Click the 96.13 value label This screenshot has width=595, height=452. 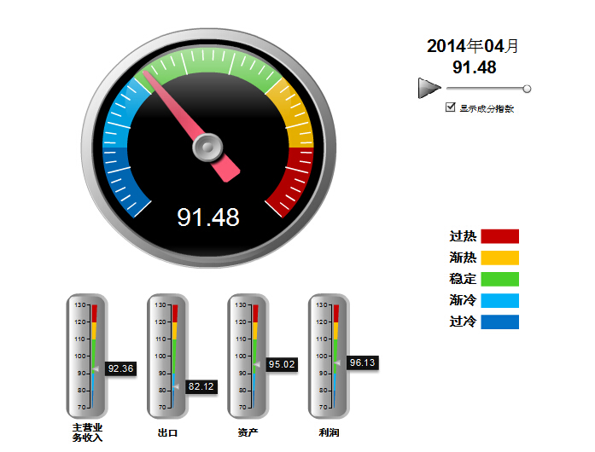click(362, 362)
